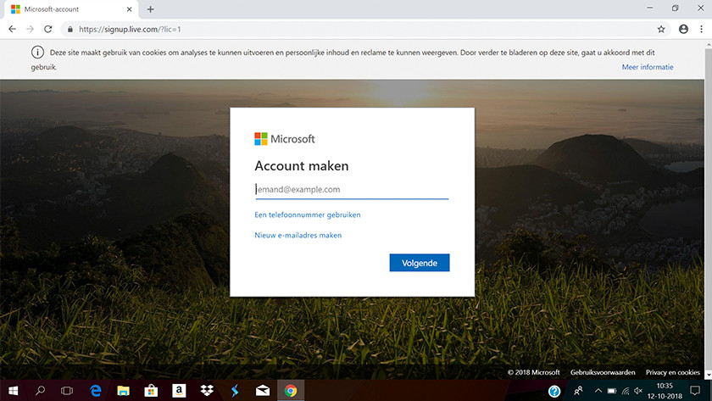Click the page scrollbar down arrow

coord(709,375)
